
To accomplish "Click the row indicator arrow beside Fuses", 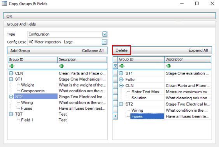I will 116,116.
